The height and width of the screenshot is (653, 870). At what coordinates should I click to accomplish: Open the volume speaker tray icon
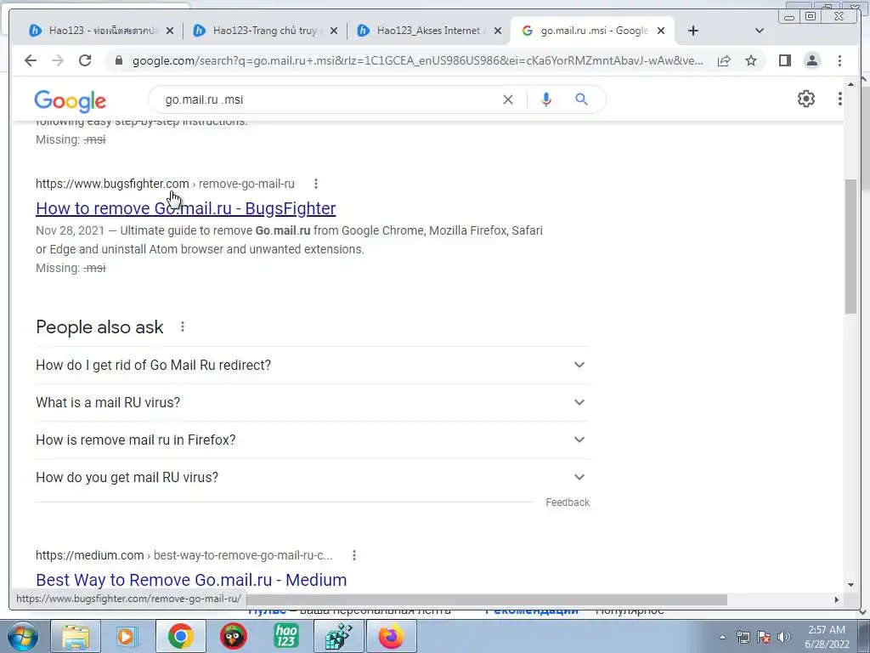pos(784,637)
